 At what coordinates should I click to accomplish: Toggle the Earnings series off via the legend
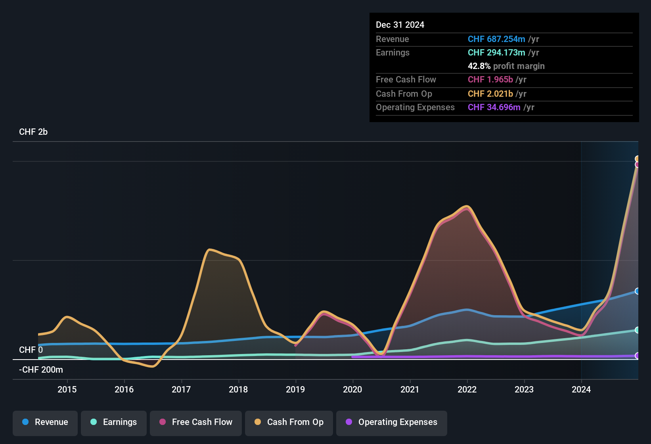click(x=114, y=422)
